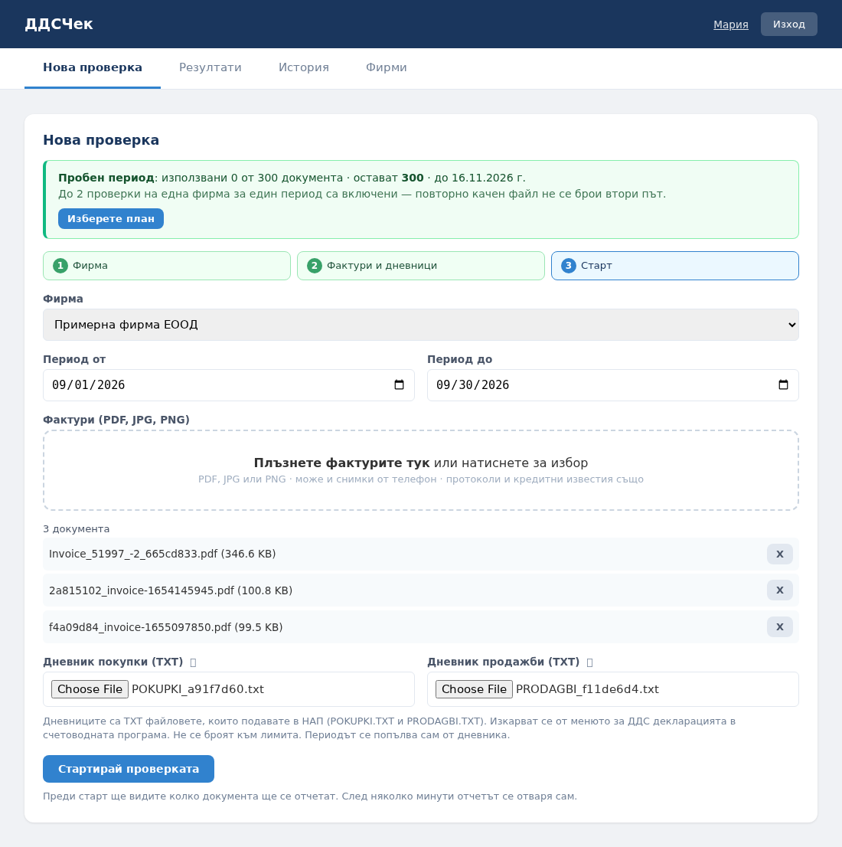The image size is (842, 847).
Task: Open the Мария profile link
Action: [x=731, y=25]
